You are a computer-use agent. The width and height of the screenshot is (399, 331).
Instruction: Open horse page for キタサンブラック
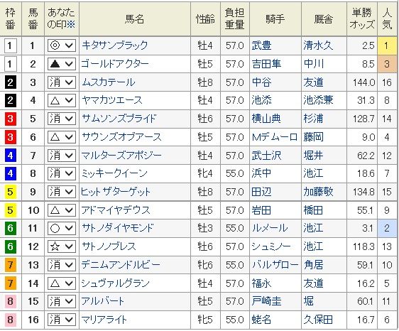[x=114, y=45]
